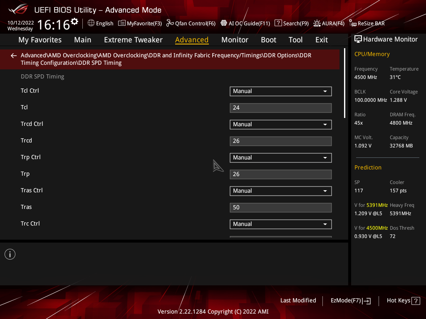
Task: Open Qfan Control(F6) fan icon
Action: pyautogui.click(x=170, y=23)
